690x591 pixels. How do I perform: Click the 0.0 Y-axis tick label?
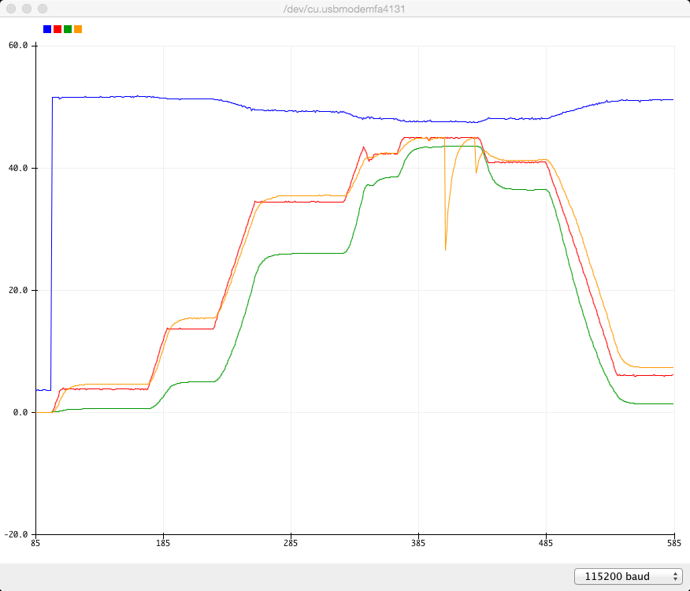[20, 412]
